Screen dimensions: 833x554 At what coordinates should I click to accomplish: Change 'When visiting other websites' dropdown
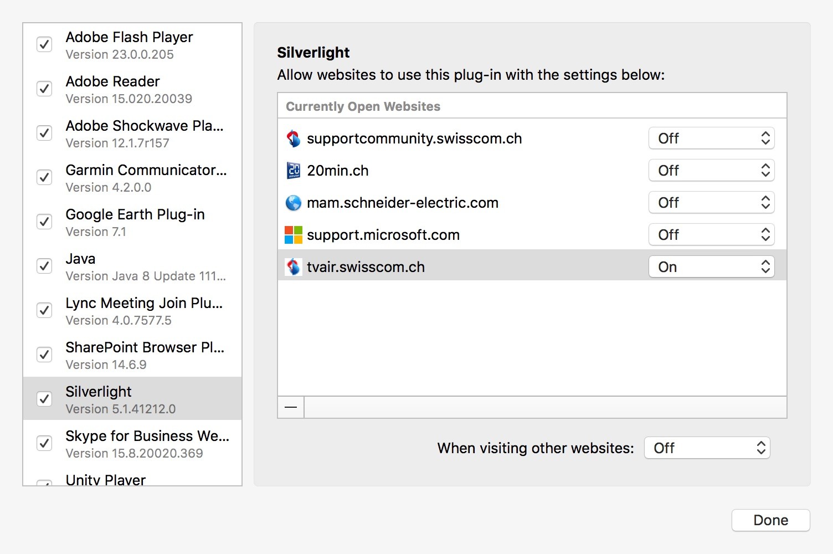click(x=707, y=448)
